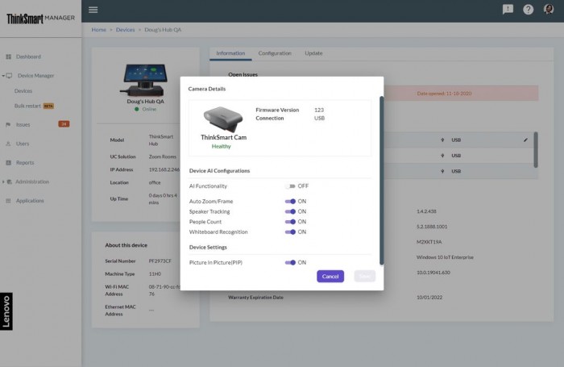Turn off Auto Zoom/Frame toggle
This screenshot has height=367, width=564.
click(290, 201)
